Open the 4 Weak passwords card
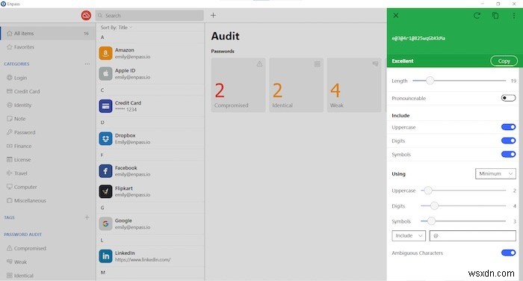 [x=354, y=84]
